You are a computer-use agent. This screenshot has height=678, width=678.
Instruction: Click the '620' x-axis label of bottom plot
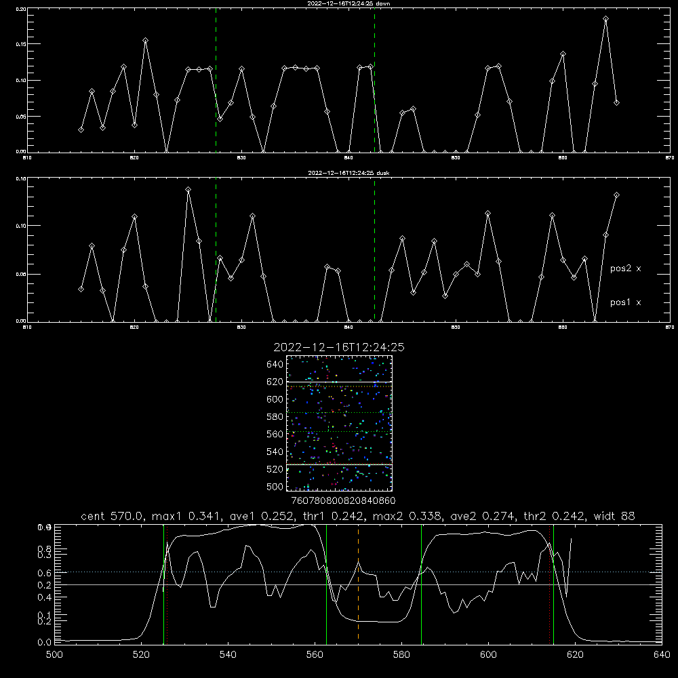pos(575,655)
